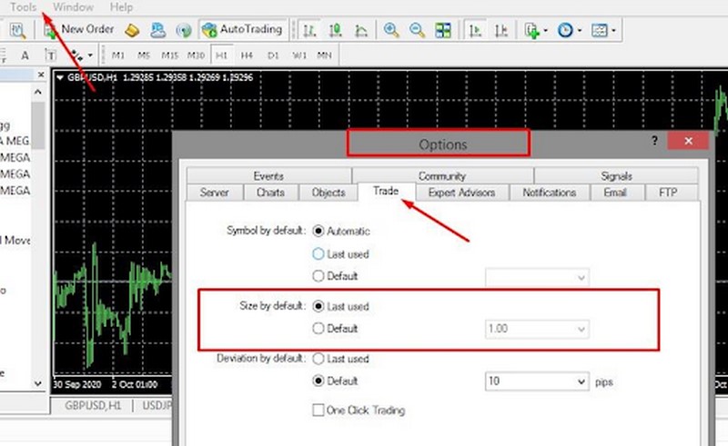Click the left panel scroll down arrow
The height and width of the screenshot is (446, 728).
38,383
